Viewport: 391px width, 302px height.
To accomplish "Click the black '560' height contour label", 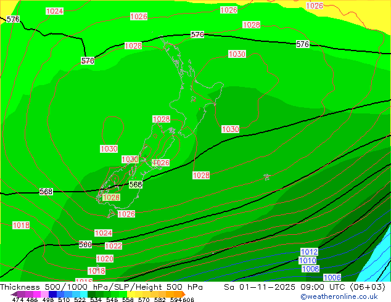I will [85, 244].
